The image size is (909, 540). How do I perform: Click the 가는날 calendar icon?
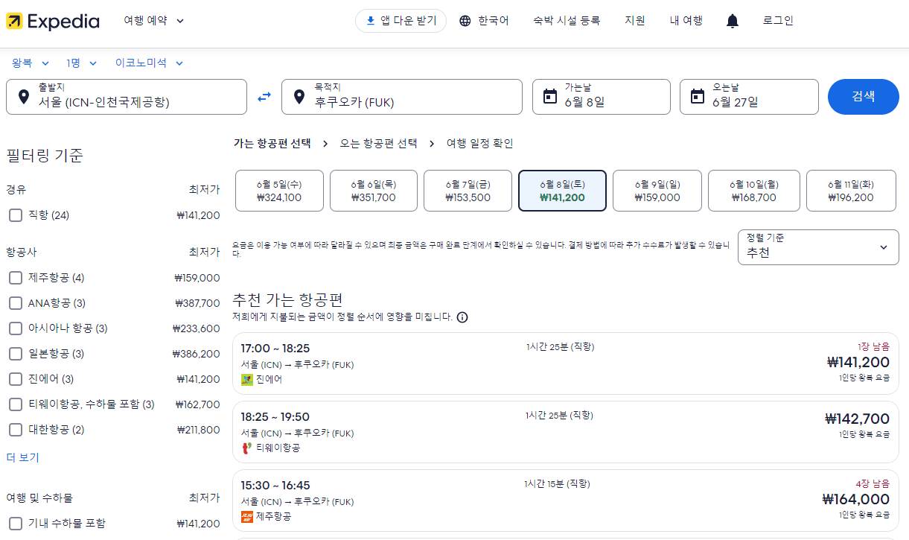pos(550,96)
